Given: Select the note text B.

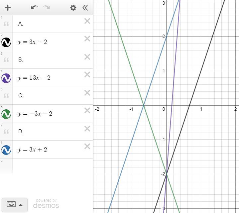Looking at the screenshot, I should 21,59.
